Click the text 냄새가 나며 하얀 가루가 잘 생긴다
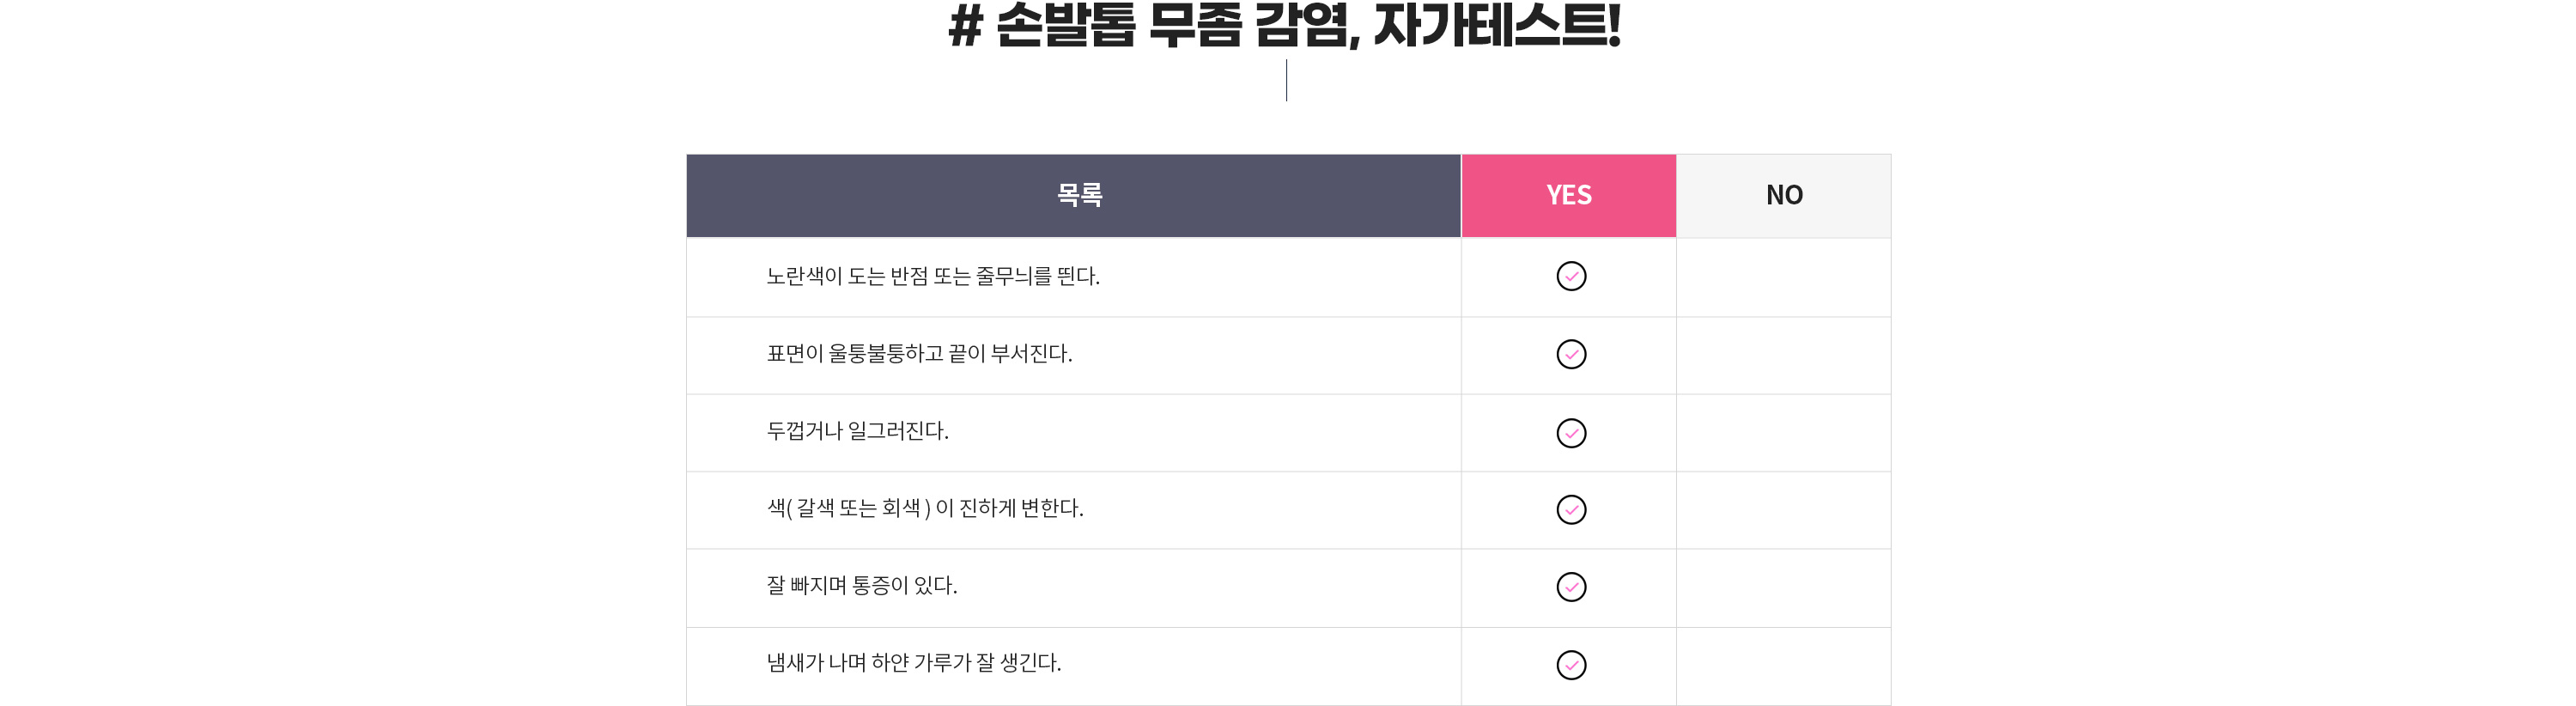This screenshot has width=2576, height=706. (x=914, y=663)
